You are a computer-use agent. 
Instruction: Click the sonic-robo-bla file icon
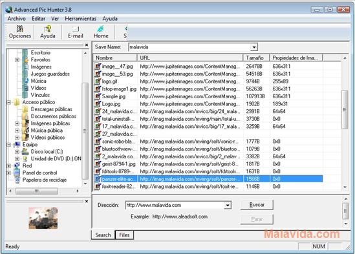coord(98,142)
